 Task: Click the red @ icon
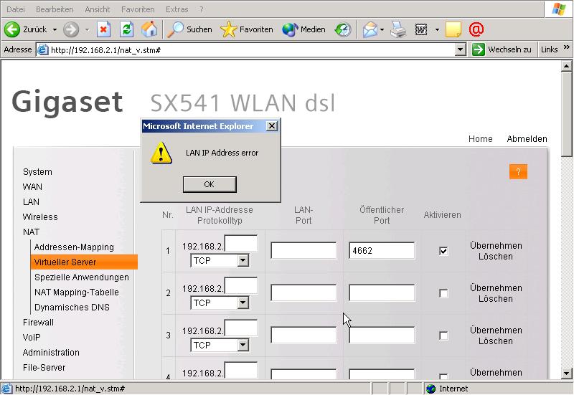click(x=476, y=29)
